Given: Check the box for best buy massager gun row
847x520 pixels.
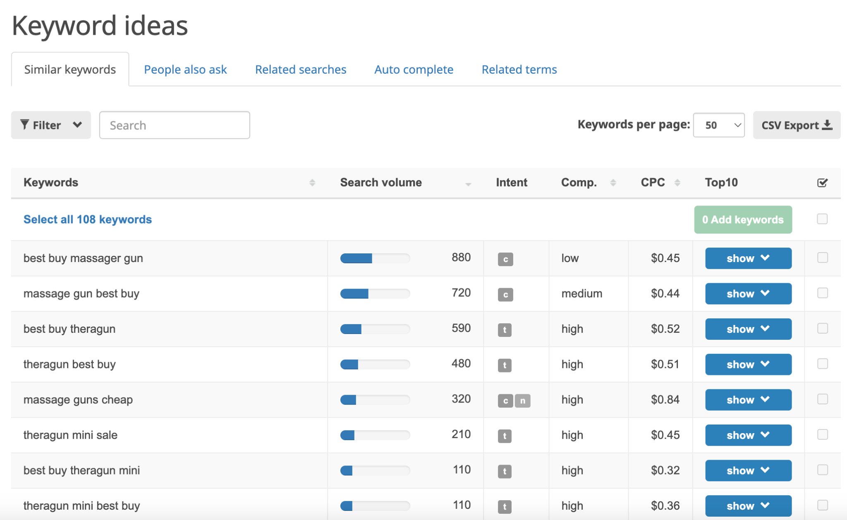Looking at the screenshot, I should tap(822, 258).
